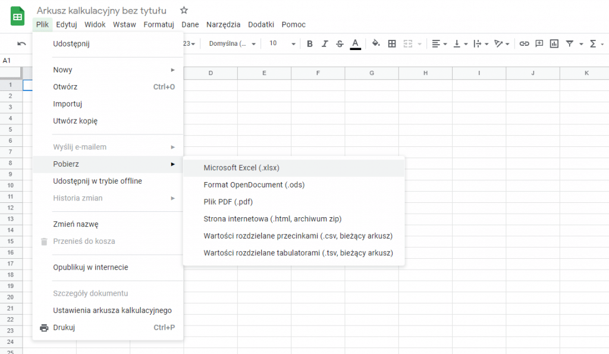Open the cell borders tool
The image size is (609, 354).
[x=392, y=43]
